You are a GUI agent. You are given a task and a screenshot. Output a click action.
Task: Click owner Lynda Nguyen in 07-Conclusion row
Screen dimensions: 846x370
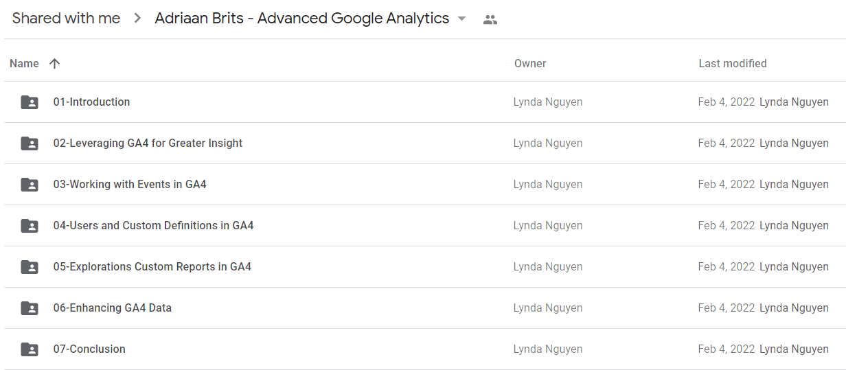[x=548, y=349]
